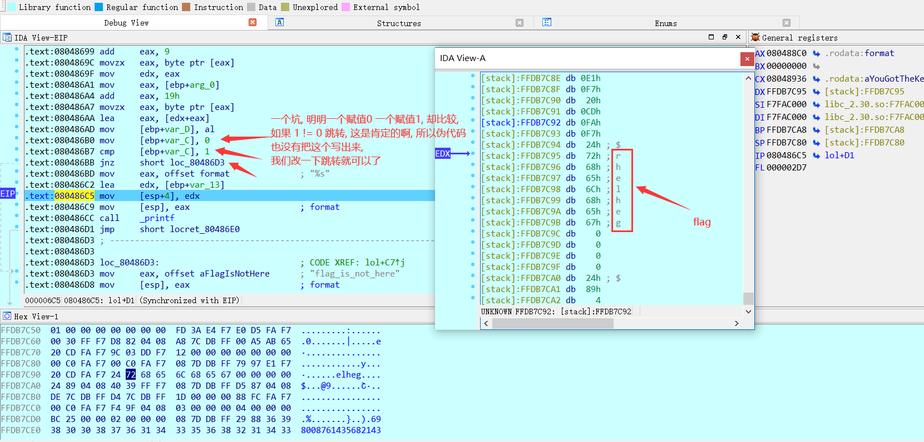The height and width of the screenshot is (442, 924).
Task: Click the General registers bug icon
Action: pos(755,37)
